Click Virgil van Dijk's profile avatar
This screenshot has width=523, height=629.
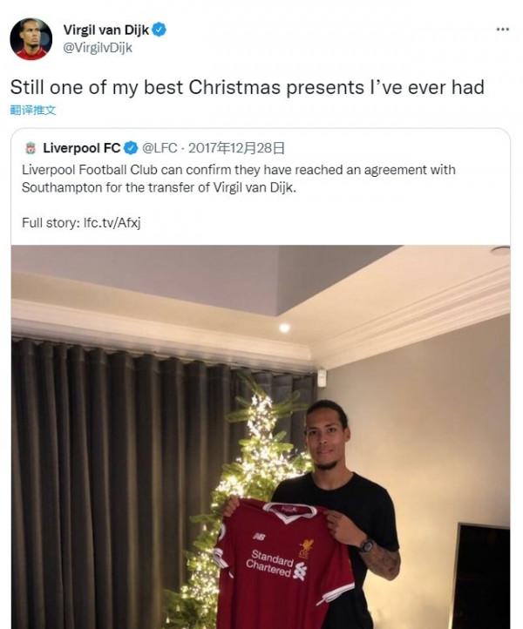click(30, 38)
